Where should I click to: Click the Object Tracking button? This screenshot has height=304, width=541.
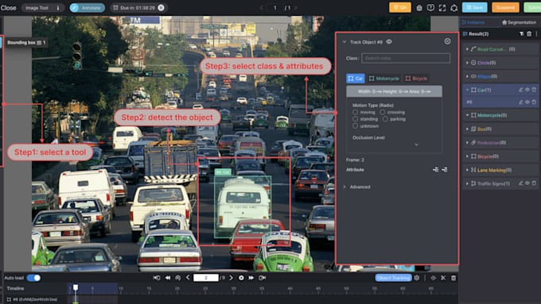[x=393, y=278]
